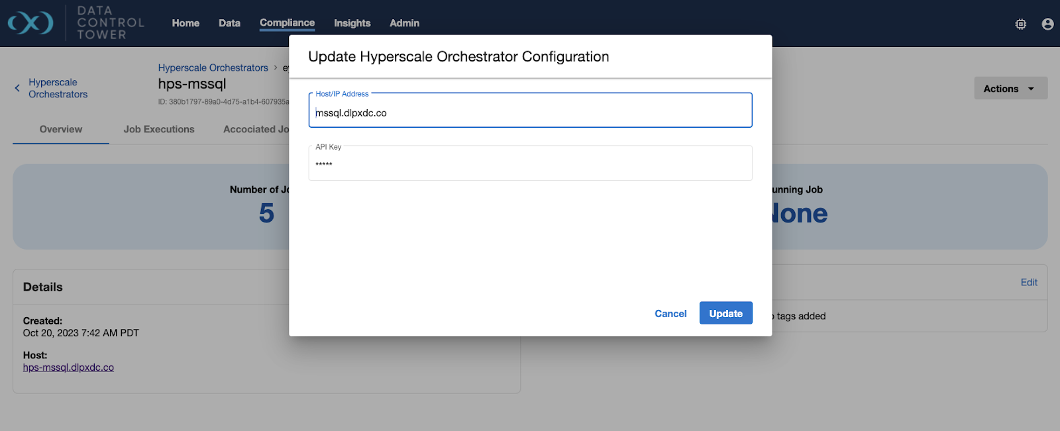Cancel the configuration dialog
The height and width of the screenshot is (431, 1060).
pos(670,314)
